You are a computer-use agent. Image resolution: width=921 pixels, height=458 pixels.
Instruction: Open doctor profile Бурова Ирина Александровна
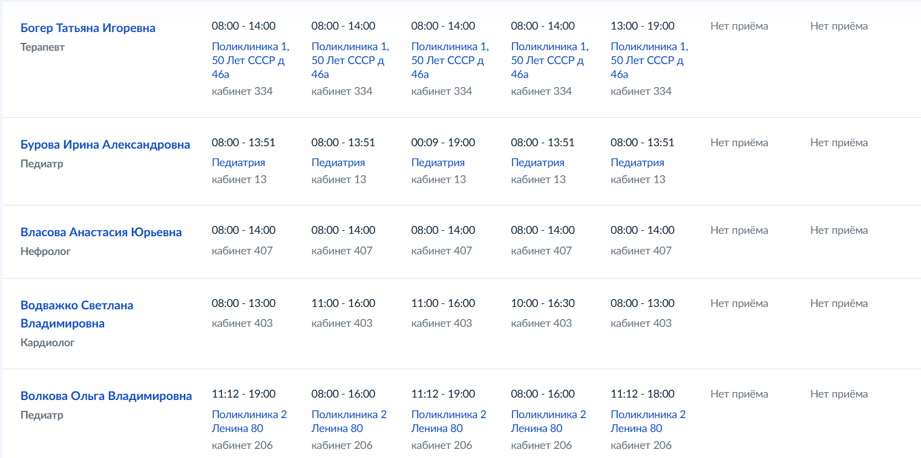[105, 144]
